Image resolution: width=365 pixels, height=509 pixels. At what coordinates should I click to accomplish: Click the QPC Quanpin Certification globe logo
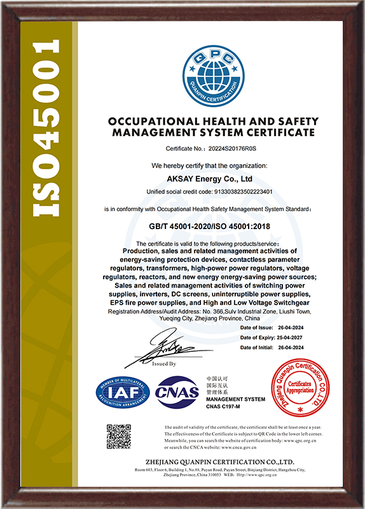tap(214, 76)
